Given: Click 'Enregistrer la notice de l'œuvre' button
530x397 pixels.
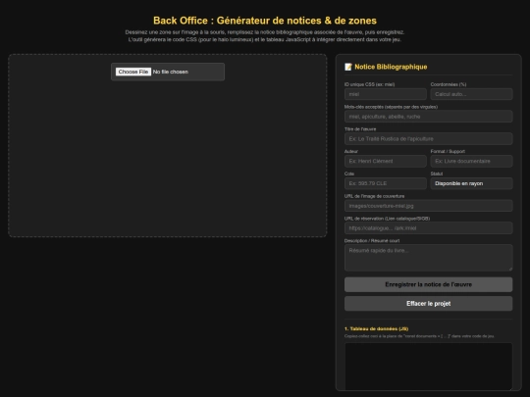Looking at the screenshot, I should pyautogui.click(x=429, y=284).
